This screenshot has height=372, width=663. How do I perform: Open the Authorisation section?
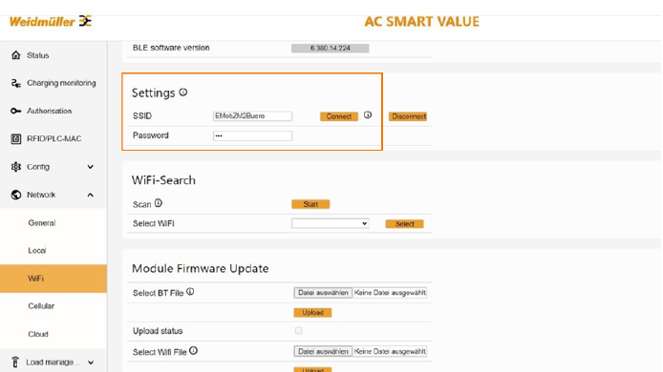[49, 111]
